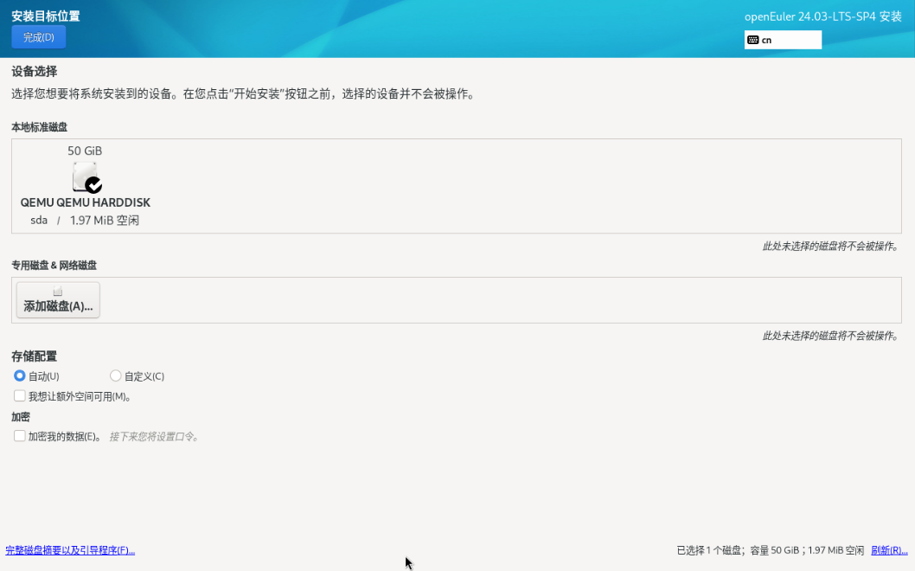Click the 50 GiB disk size label
This screenshot has height=571, width=915.
(85, 151)
